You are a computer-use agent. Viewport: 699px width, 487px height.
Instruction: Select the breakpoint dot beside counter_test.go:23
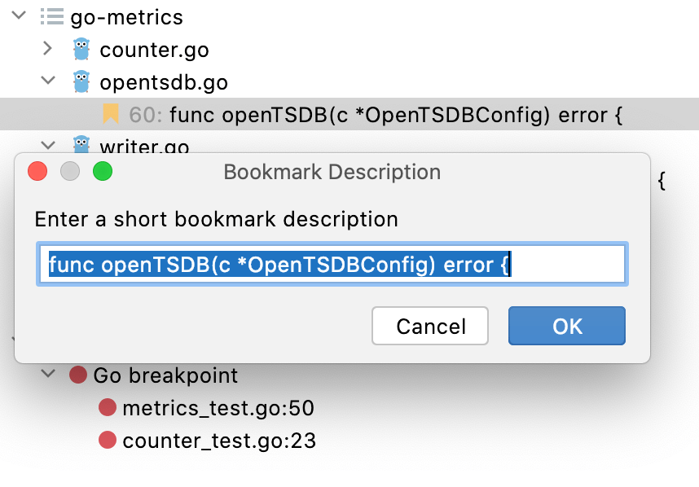pyautogui.click(x=107, y=440)
